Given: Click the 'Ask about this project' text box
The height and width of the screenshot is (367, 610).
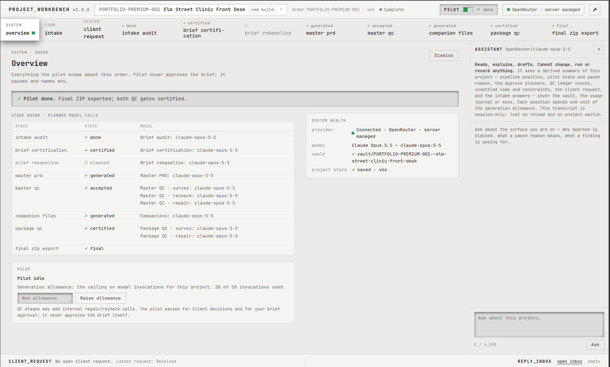Looking at the screenshot, I should 539,325.
